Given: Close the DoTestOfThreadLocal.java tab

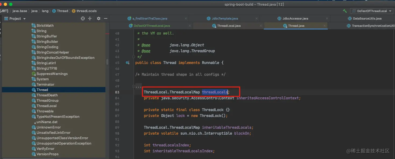Looking at the screenshot, I should 190,26.
